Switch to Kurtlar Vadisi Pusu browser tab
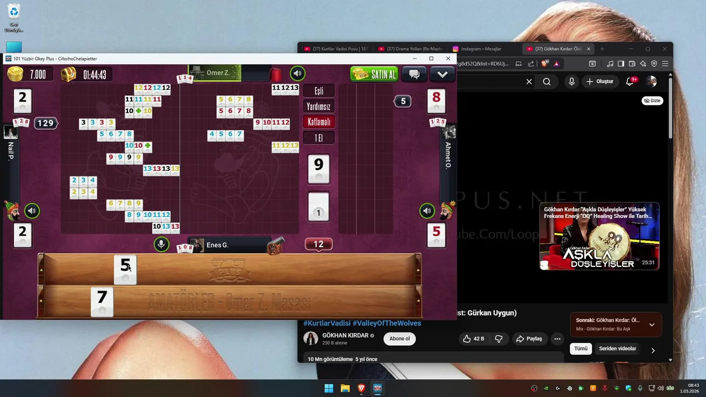This screenshot has width=706, height=397. pyautogui.click(x=336, y=49)
